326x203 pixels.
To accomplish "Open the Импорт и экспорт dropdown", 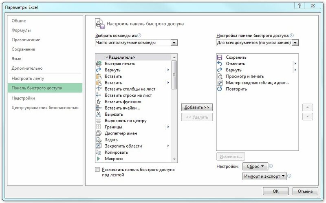I will pyautogui.click(x=264, y=176).
